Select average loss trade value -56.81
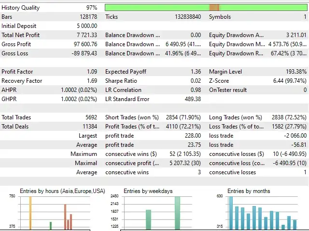309x231 pixels. point(299,145)
